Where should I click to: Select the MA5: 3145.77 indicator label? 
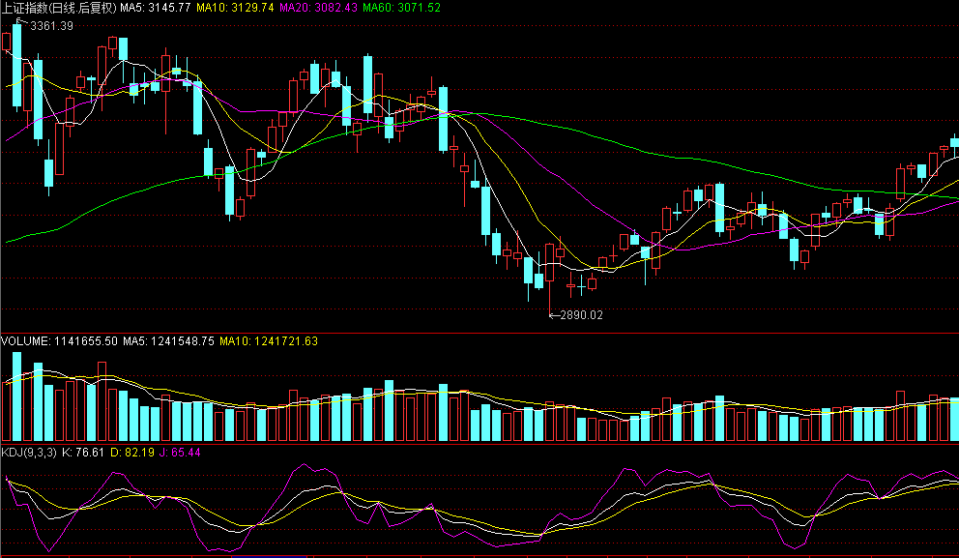click(x=155, y=8)
